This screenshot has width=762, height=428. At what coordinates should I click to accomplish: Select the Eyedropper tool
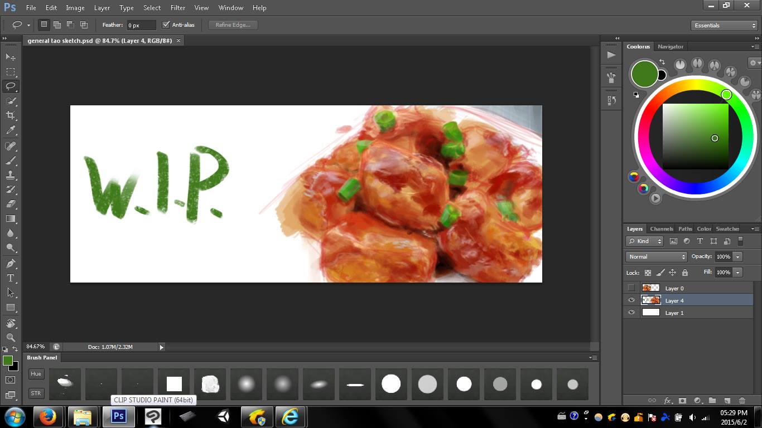11,130
